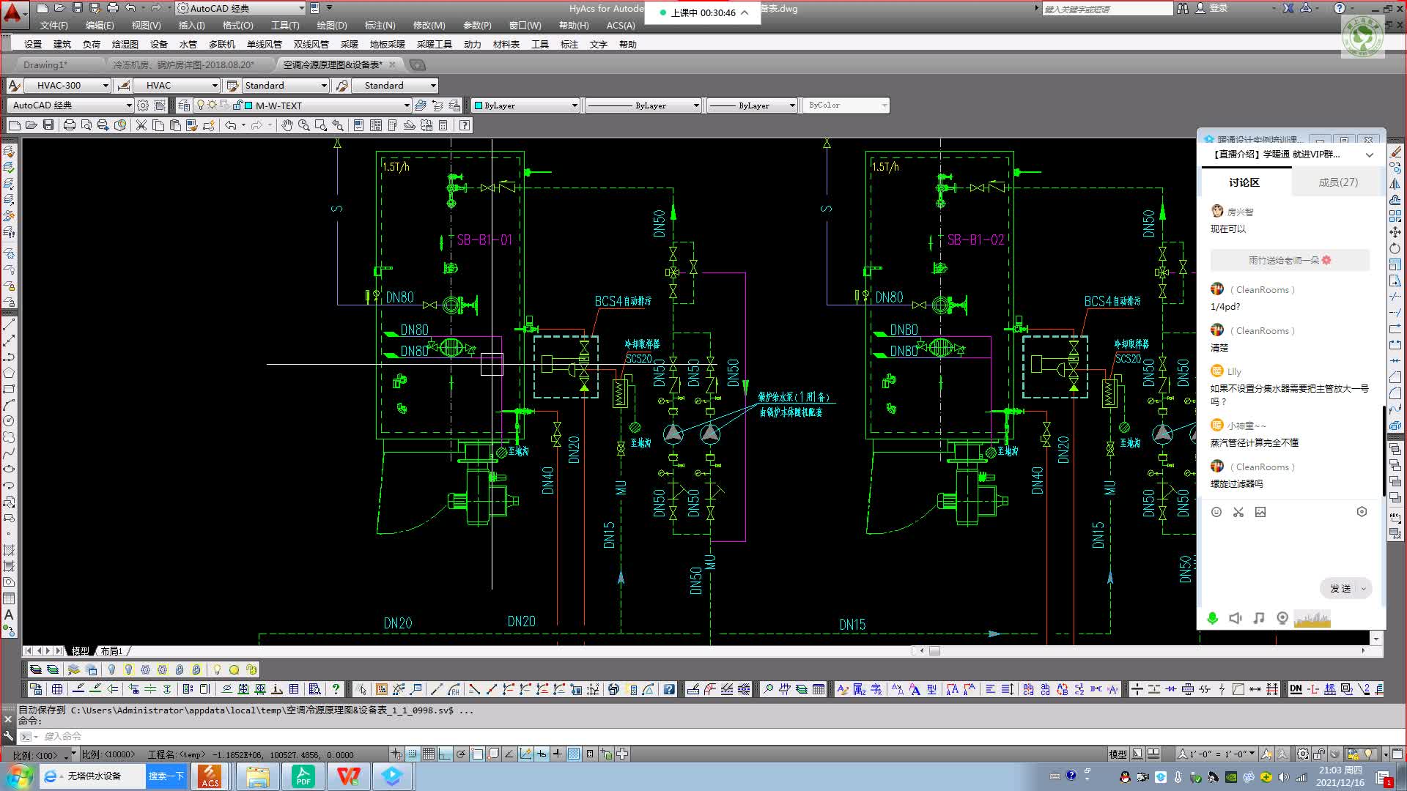
Task: Click the Cut scissors icon
Action: coord(141,125)
